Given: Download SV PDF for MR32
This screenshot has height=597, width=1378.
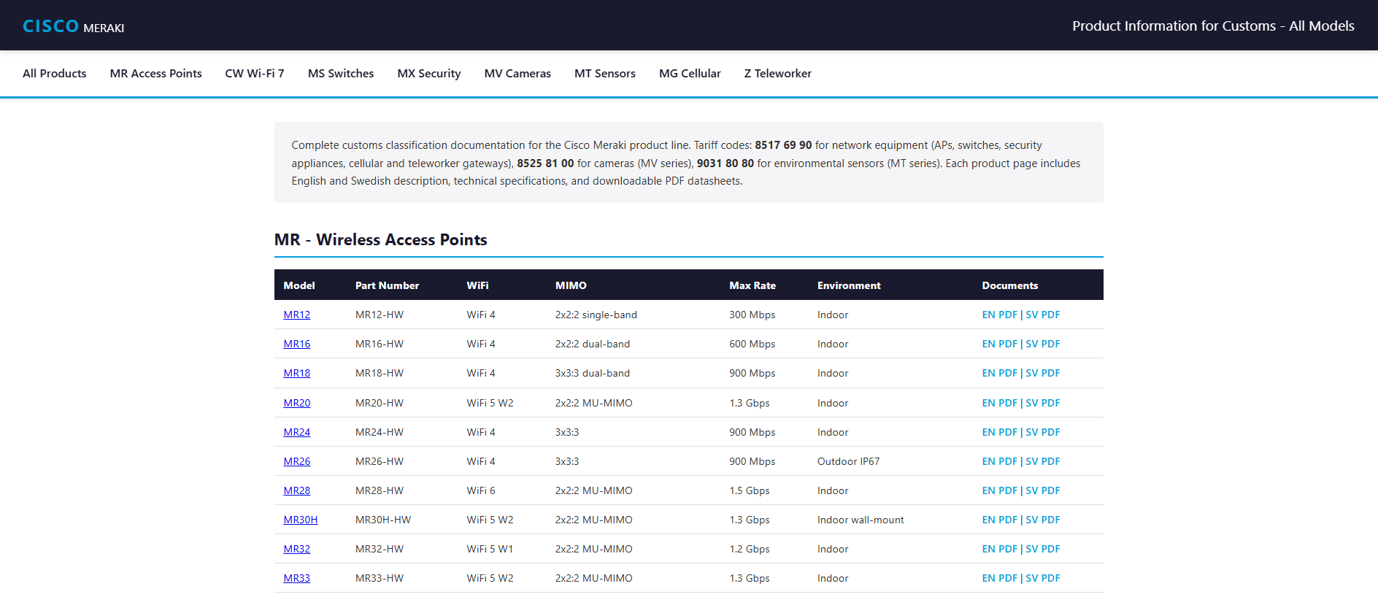Looking at the screenshot, I should coord(1043,549).
